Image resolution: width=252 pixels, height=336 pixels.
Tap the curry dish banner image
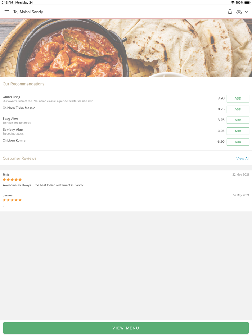pos(126,48)
